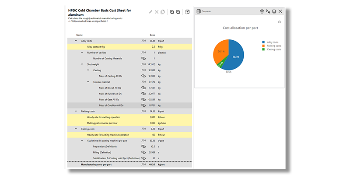The width and height of the screenshot is (350, 175).
Task: Click the collapse all rows icon
Action: coord(178,11)
